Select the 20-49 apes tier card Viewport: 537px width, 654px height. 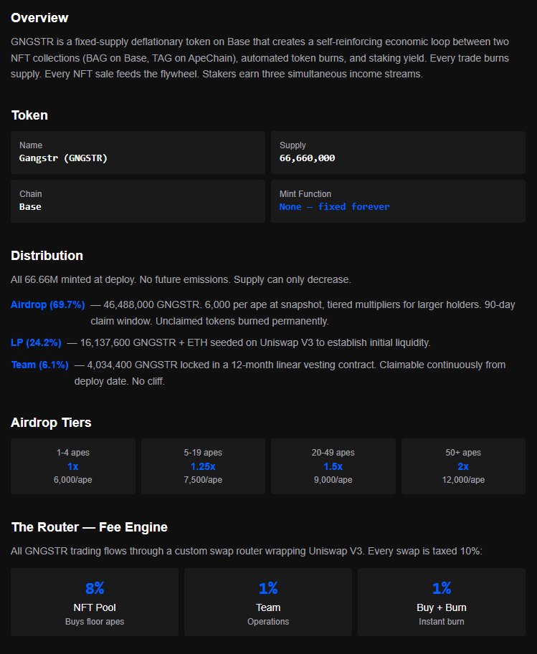pos(333,466)
